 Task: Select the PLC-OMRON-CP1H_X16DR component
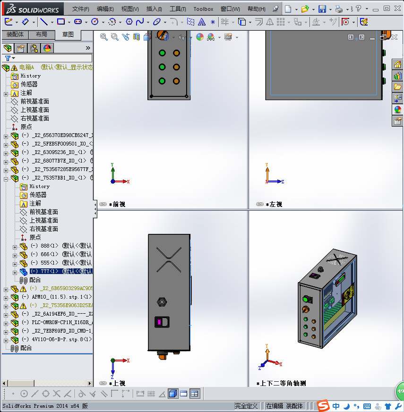[x=62, y=322]
